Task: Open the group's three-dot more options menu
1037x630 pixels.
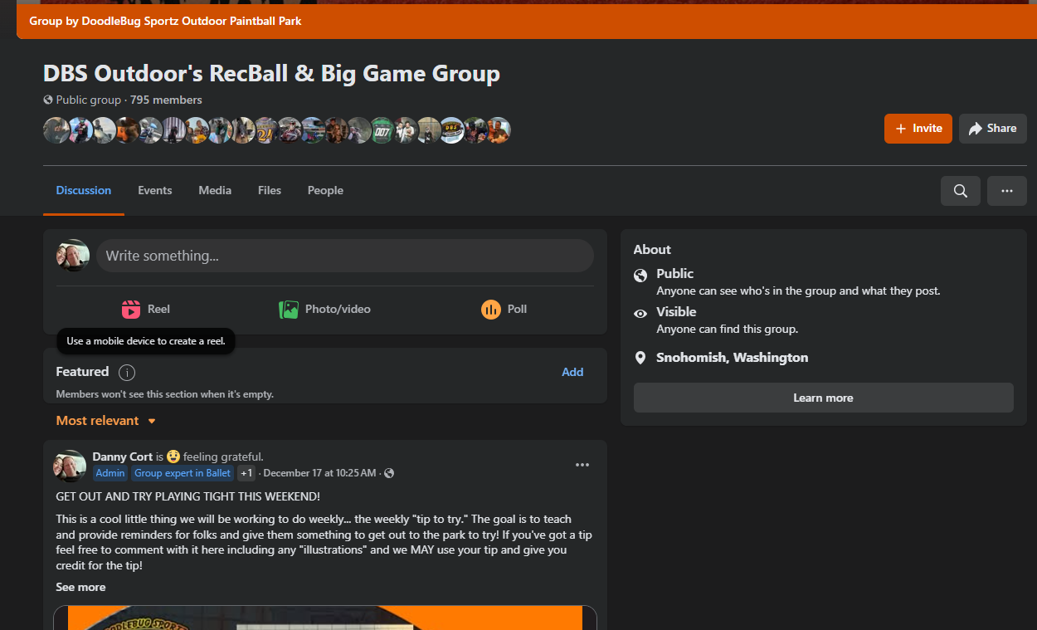Action: [x=1007, y=191]
